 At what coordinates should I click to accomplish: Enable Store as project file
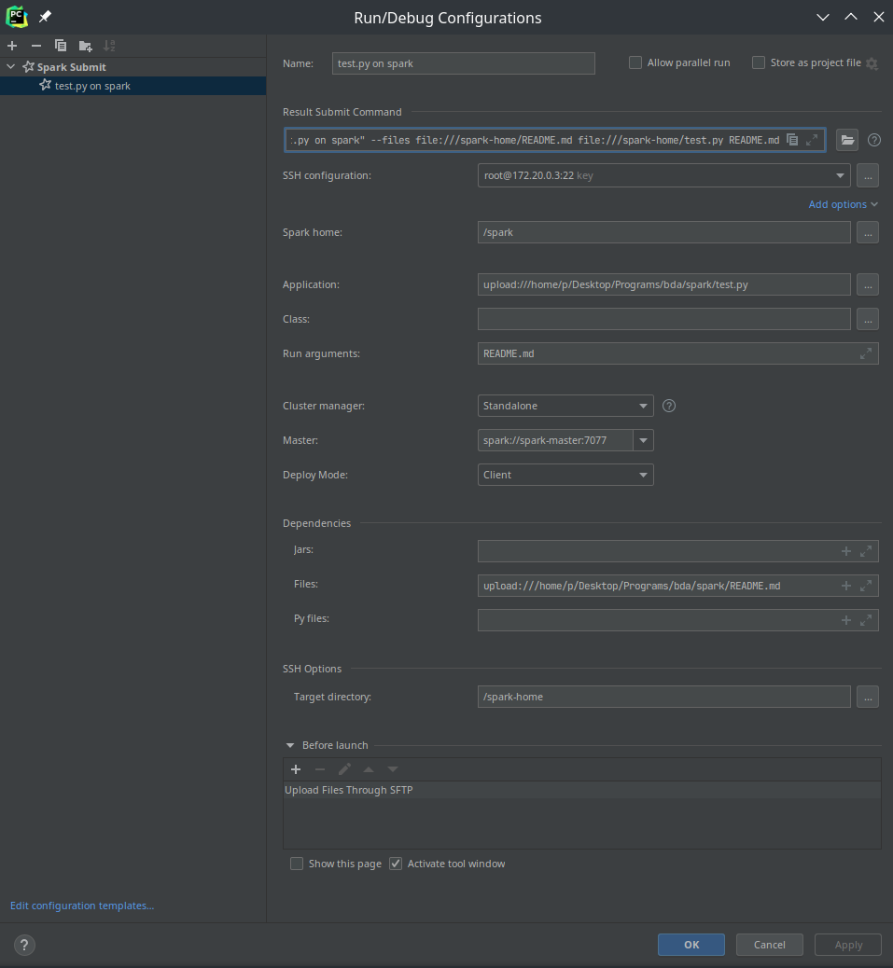759,62
